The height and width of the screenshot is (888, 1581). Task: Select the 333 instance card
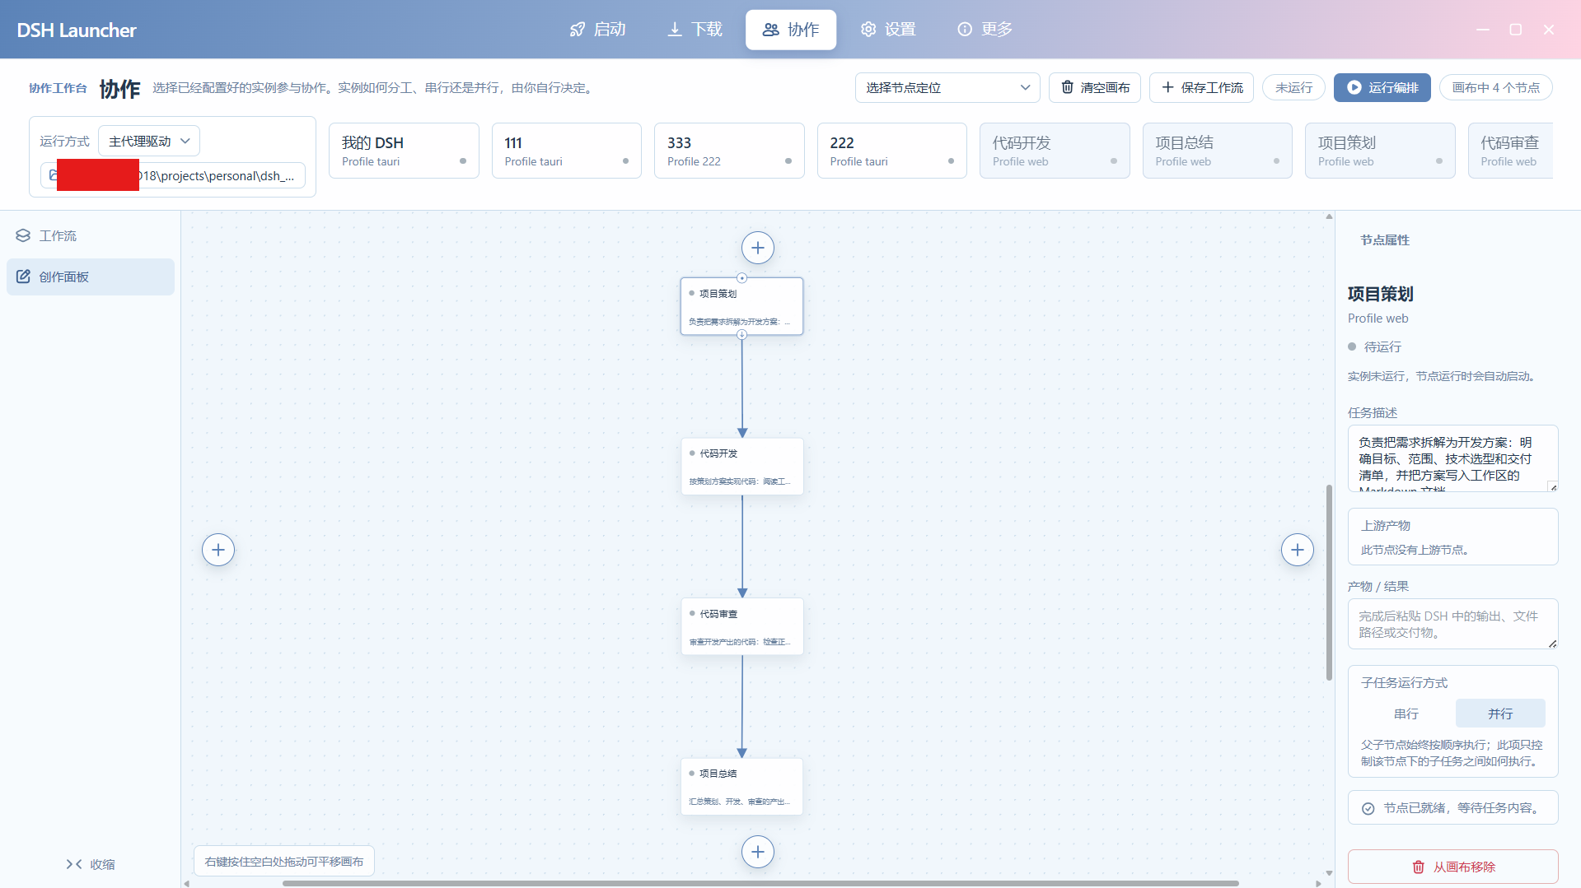[729, 151]
